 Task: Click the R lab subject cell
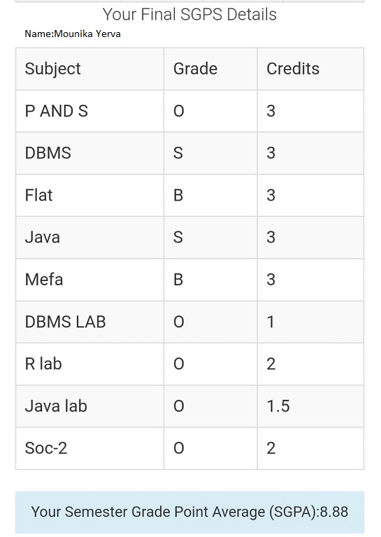pyautogui.click(x=89, y=364)
